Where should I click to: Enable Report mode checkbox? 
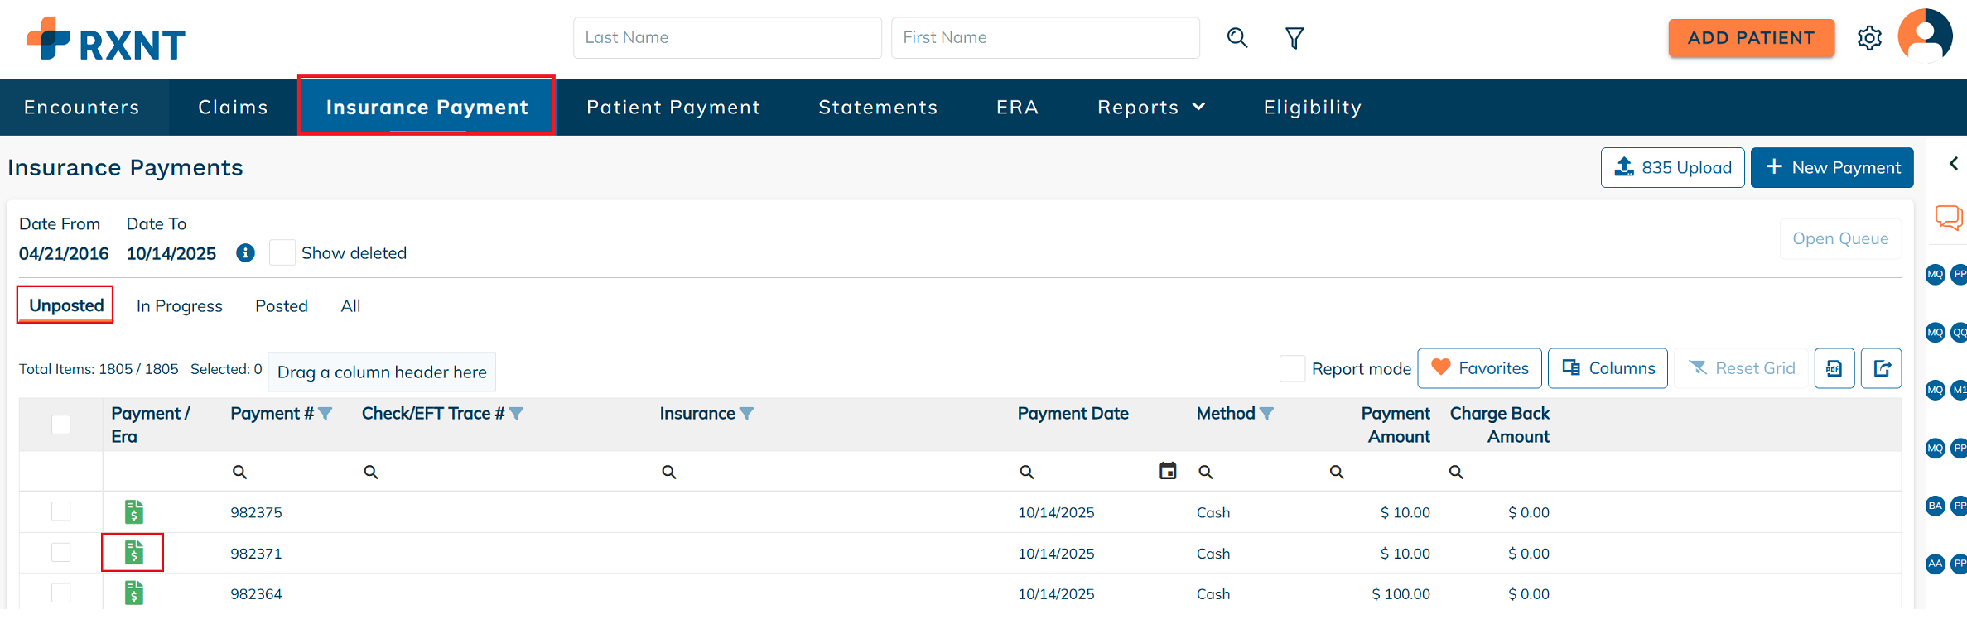coord(1292,369)
